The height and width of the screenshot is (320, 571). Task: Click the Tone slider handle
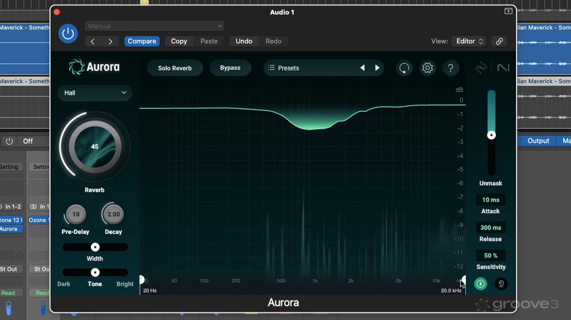coord(95,272)
